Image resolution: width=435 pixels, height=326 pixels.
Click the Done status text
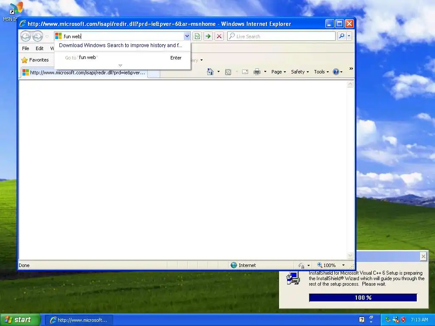point(24,265)
